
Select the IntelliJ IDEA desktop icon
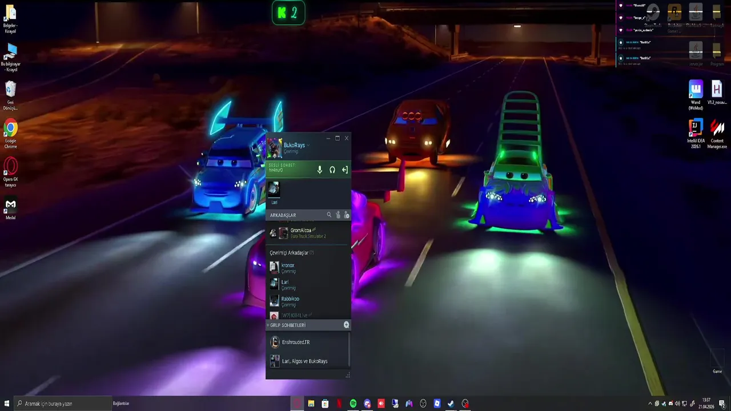(x=696, y=134)
